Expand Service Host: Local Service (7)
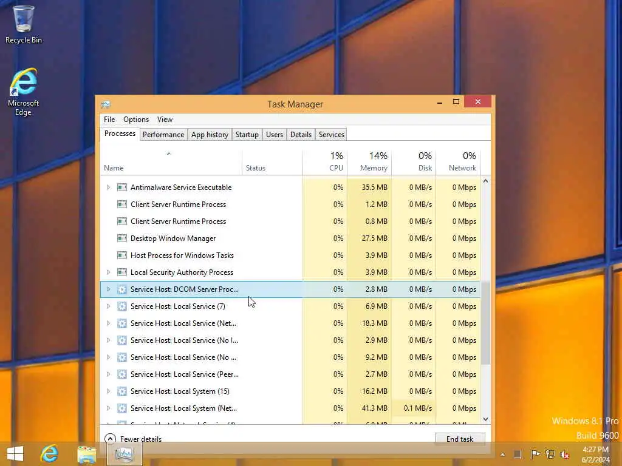The height and width of the screenshot is (466, 622). point(108,306)
